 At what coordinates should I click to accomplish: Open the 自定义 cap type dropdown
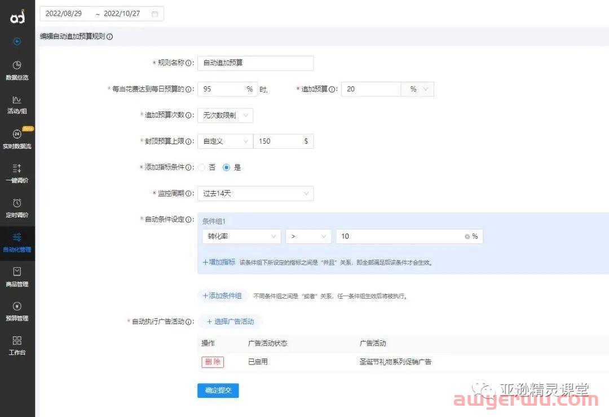(x=225, y=141)
